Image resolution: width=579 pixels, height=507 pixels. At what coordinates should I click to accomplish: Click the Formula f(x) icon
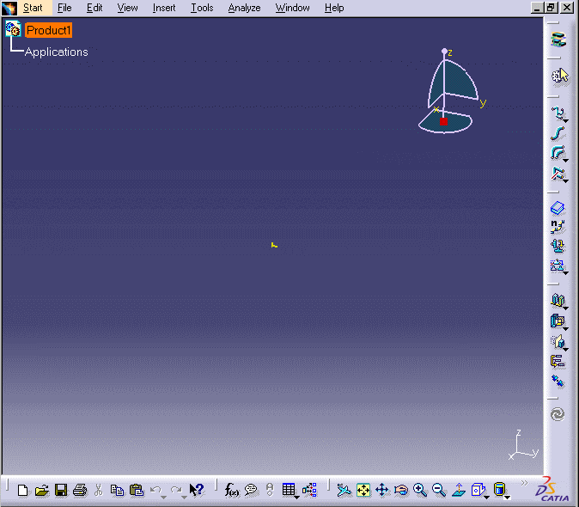pyautogui.click(x=231, y=490)
